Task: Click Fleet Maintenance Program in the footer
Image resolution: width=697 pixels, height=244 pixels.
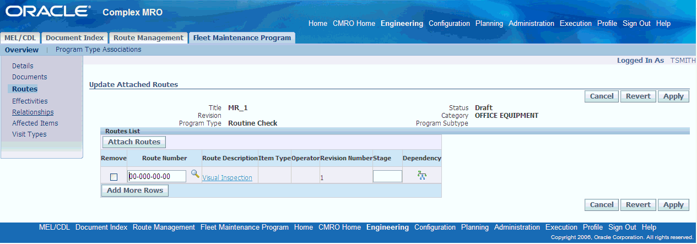Action: coord(245,227)
